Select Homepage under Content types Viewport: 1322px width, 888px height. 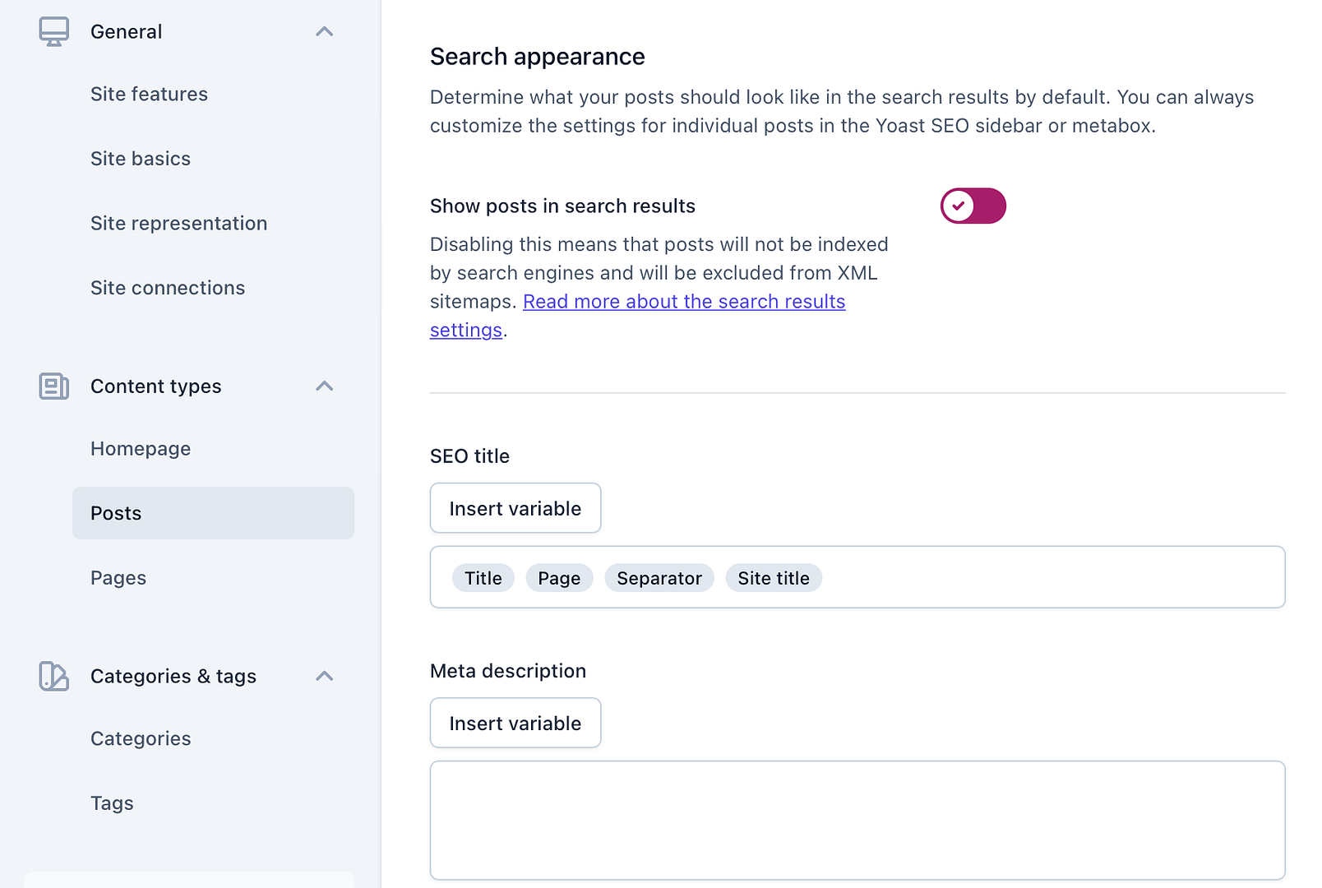141,448
